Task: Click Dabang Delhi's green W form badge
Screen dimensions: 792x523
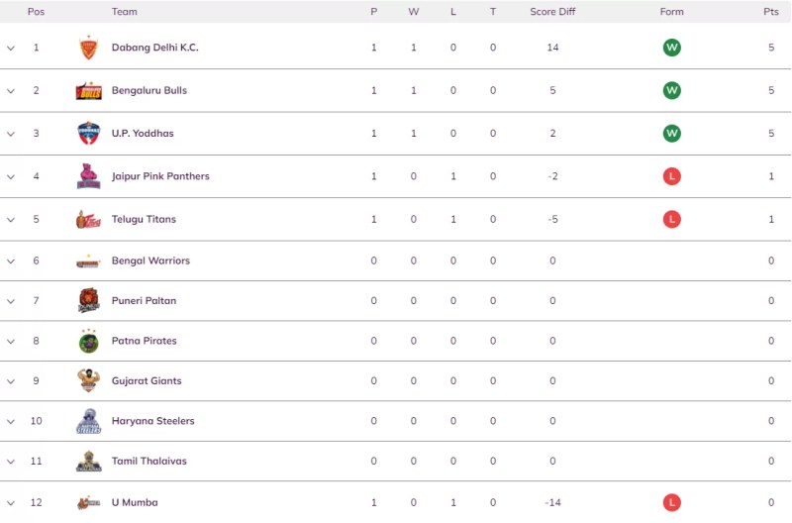Action: (x=672, y=48)
